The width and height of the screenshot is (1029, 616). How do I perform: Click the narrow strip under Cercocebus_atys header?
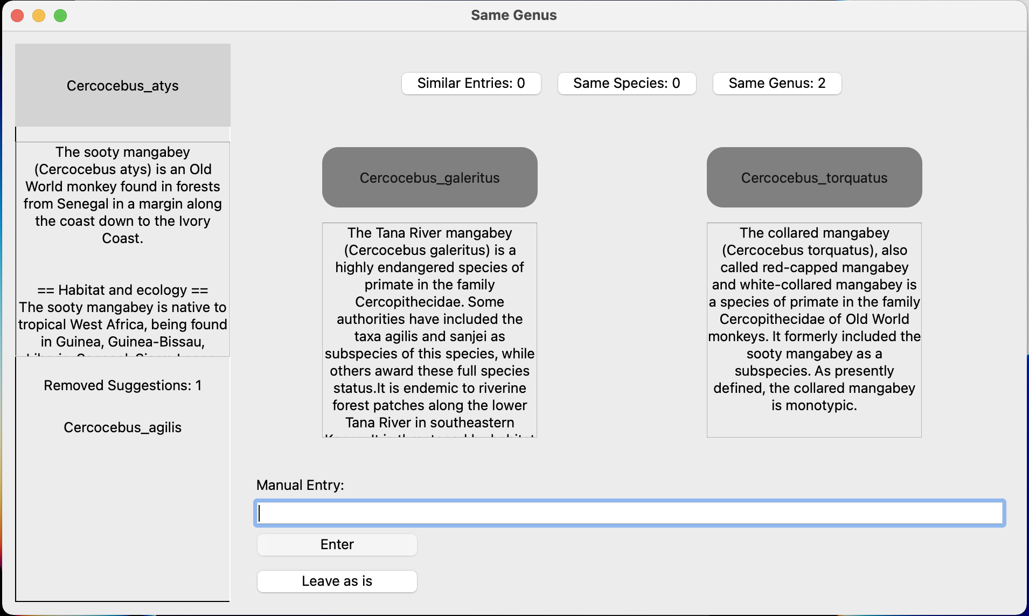[122, 133]
